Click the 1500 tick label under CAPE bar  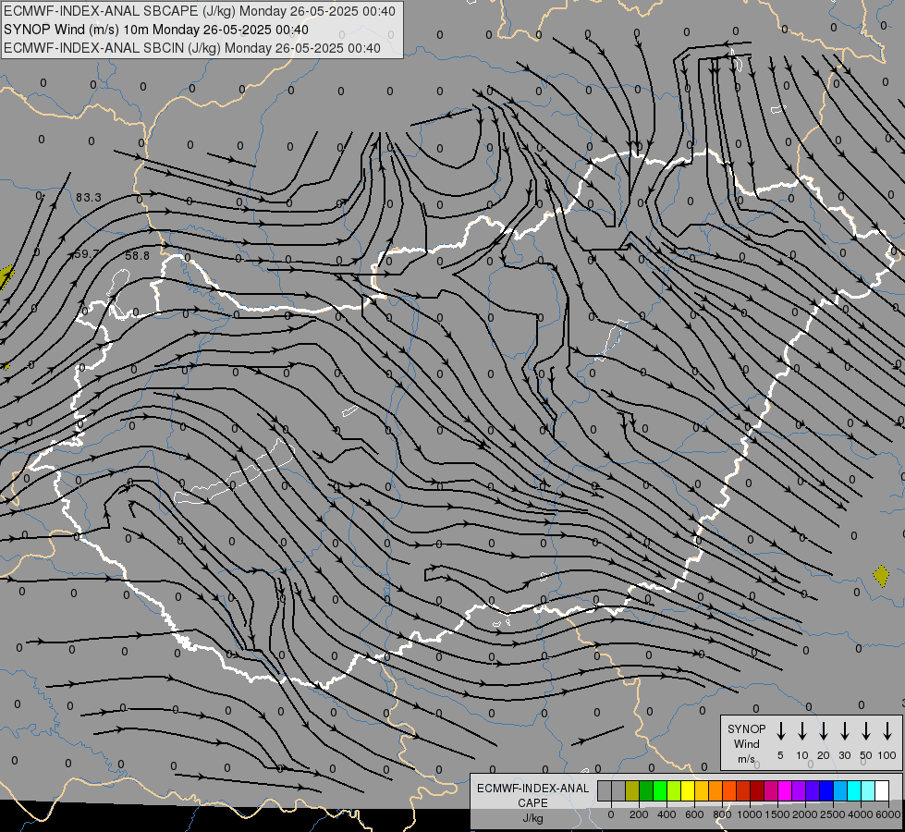[777, 814]
